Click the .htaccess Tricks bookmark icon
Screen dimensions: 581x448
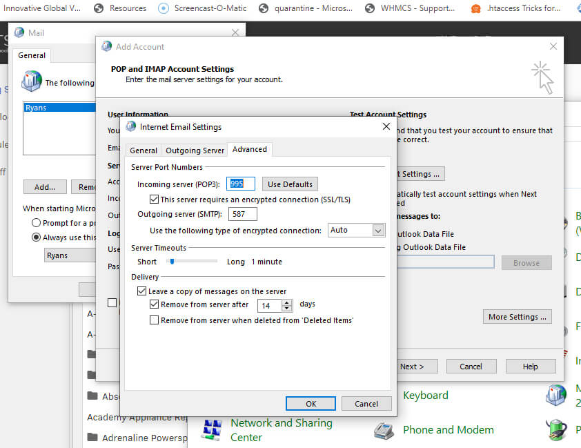click(475, 8)
